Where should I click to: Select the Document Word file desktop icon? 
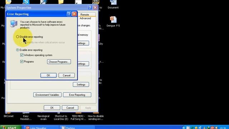[113, 4]
